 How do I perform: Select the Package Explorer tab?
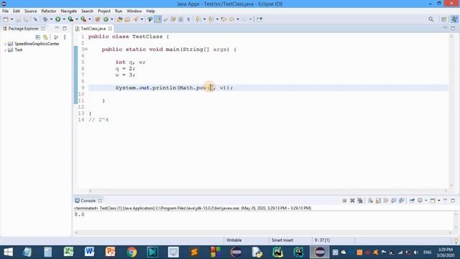click(x=23, y=29)
